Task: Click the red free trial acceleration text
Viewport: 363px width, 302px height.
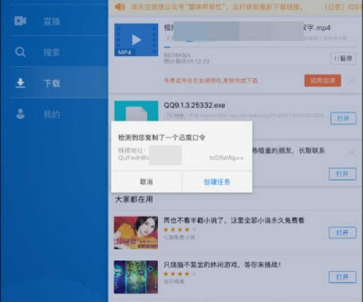Action: tap(211, 81)
